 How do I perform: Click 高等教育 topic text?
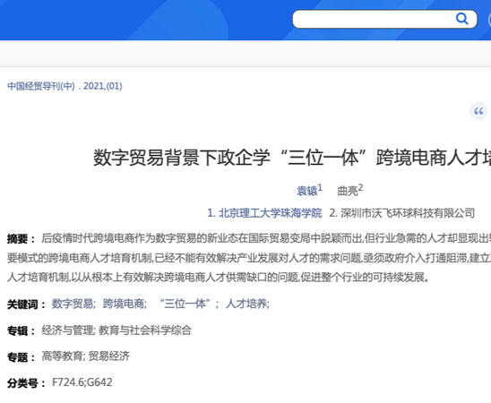(62, 356)
